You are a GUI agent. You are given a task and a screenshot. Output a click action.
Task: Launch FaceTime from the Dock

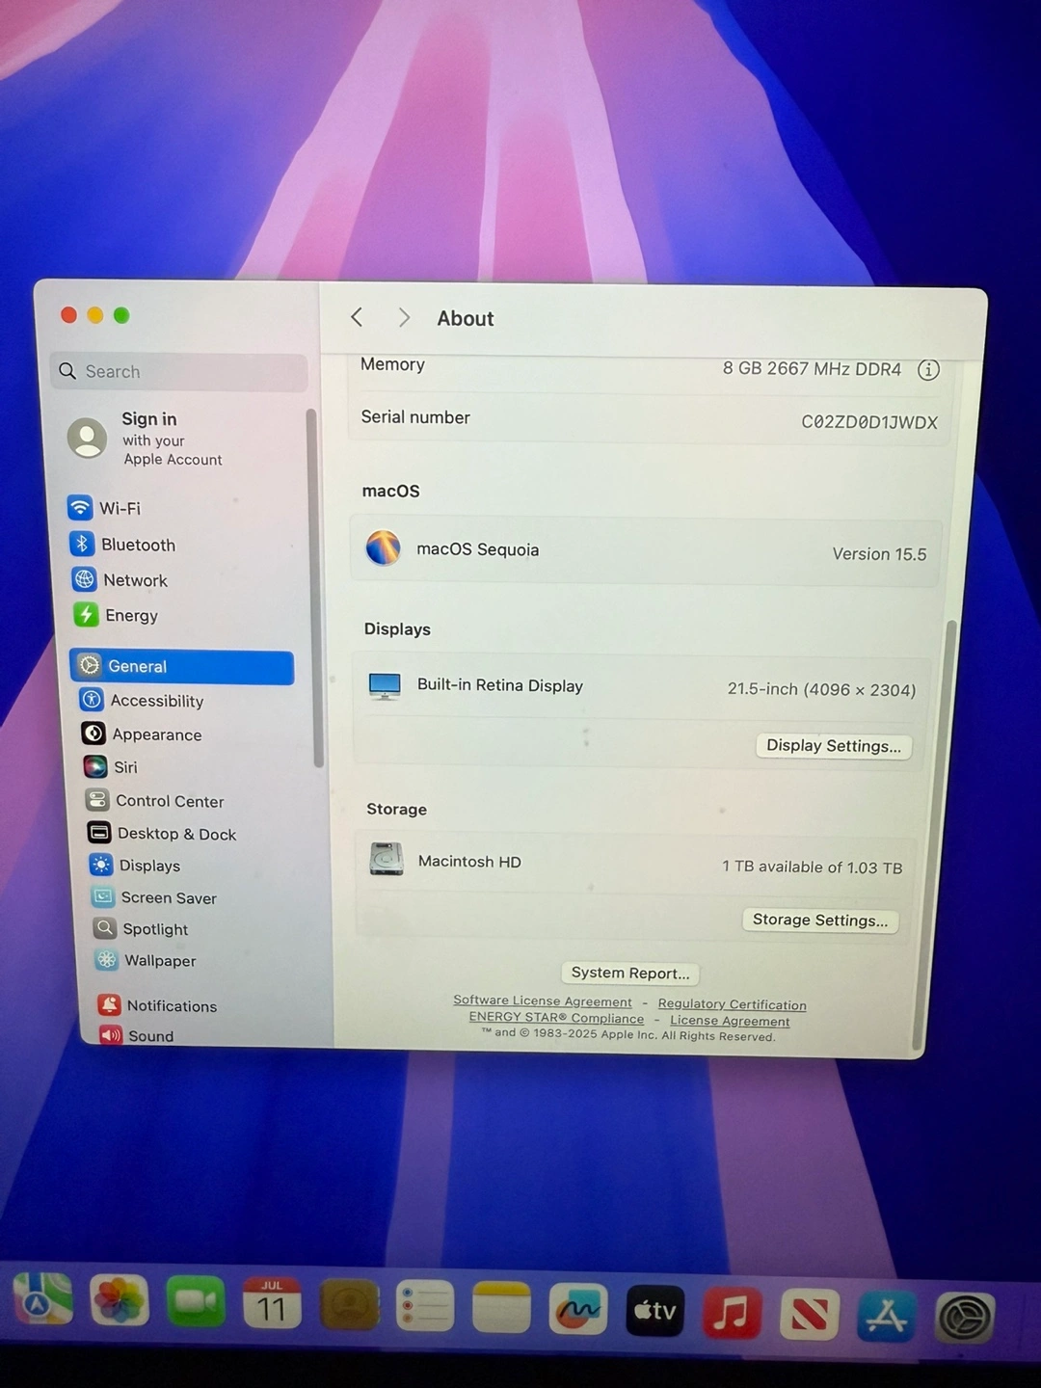(196, 1302)
